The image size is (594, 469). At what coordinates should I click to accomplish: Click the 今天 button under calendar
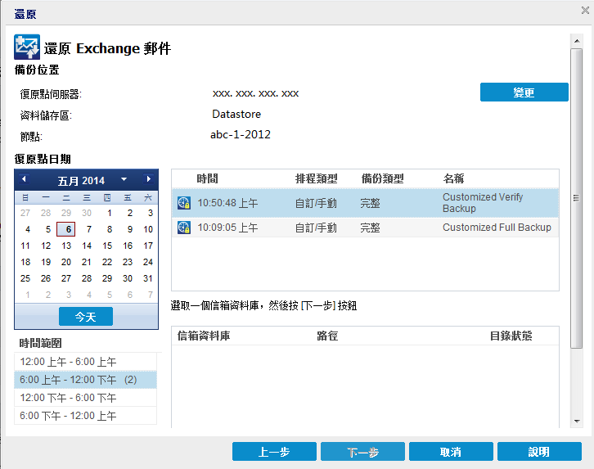(x=85, y=317)
